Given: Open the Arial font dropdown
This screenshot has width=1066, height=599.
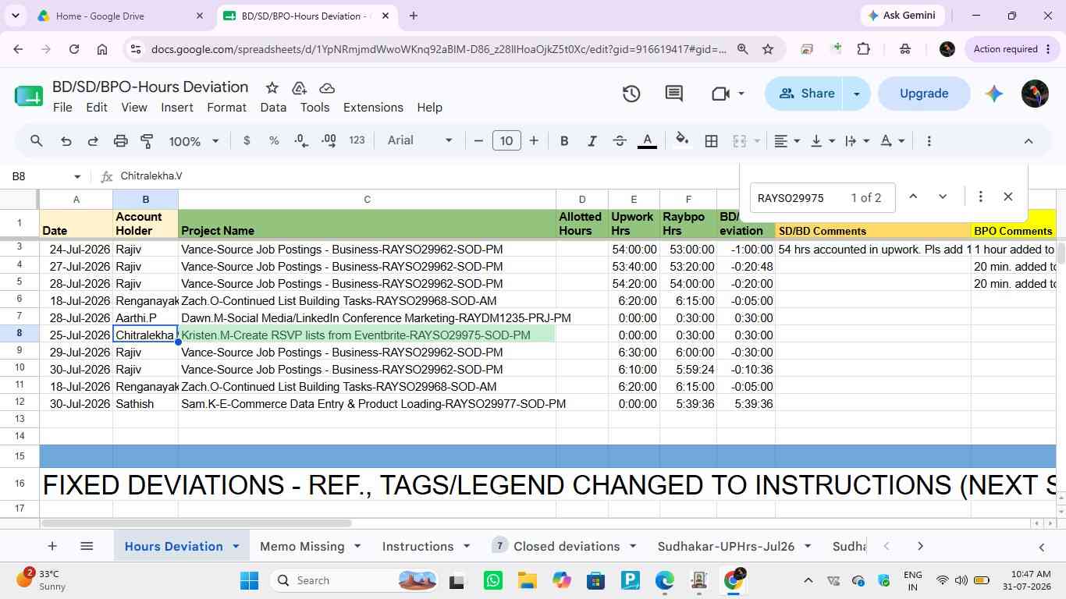Looking at the screenshot, I should pyautogui.click(x=420, y=140).
